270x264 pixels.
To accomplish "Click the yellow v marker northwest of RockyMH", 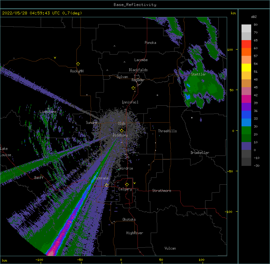I will [55, 58].
